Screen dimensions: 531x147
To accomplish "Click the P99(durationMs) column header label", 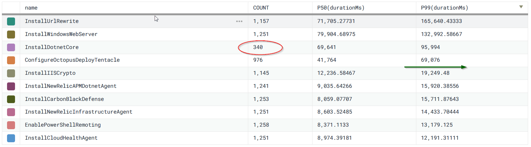I will (x=444, y=8).
